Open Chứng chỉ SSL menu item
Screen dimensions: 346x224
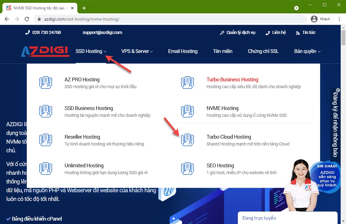263,51
